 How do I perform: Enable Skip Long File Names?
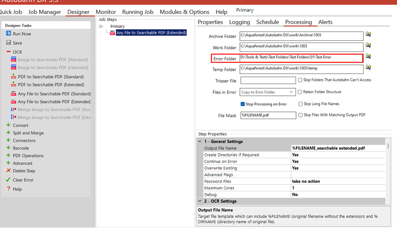[x=301, y=104]
